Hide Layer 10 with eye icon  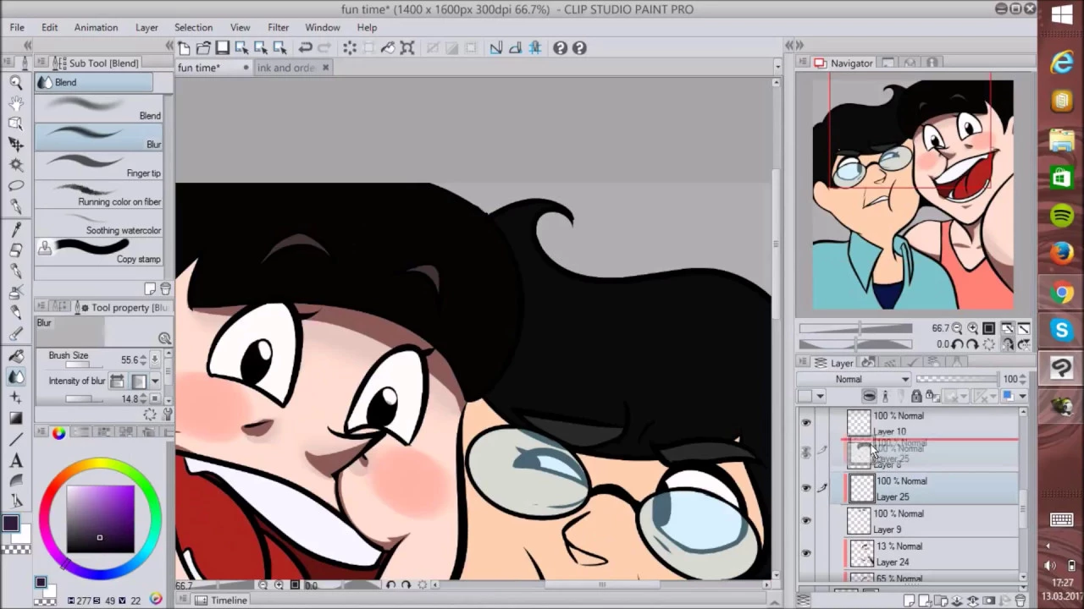point(806,423)
